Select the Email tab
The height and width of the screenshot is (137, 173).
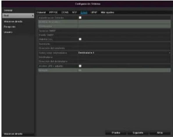[x=84, y=12]
